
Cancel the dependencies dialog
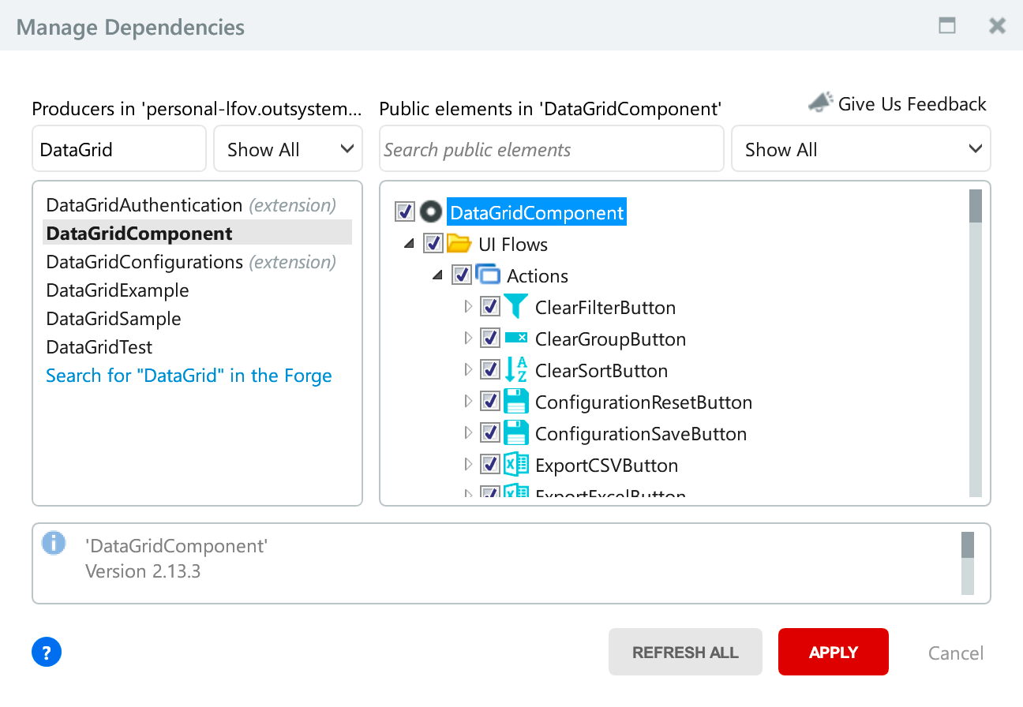pyautogui.click(x=956, y=653)
